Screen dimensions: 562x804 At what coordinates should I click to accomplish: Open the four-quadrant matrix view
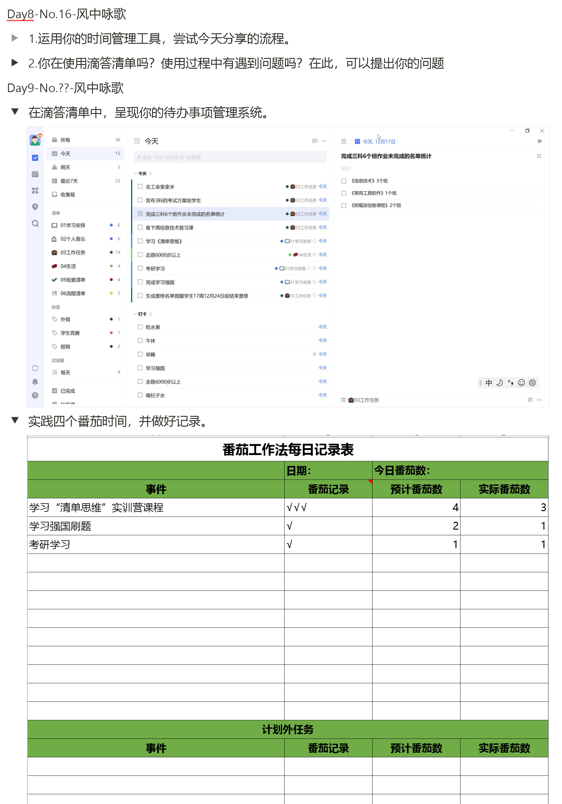point(35,190)
